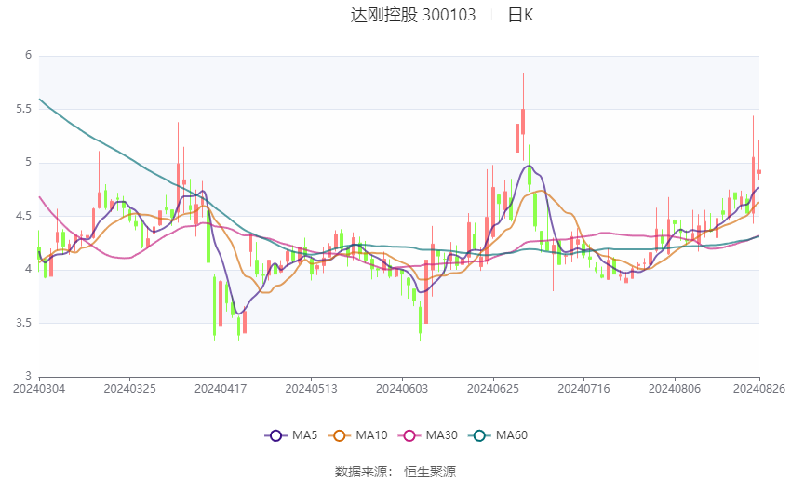Image resolution: width=791 pixels, height=481 pixels.
Task: Click the 20240417 x-axis date label
Action: (221, 389)
